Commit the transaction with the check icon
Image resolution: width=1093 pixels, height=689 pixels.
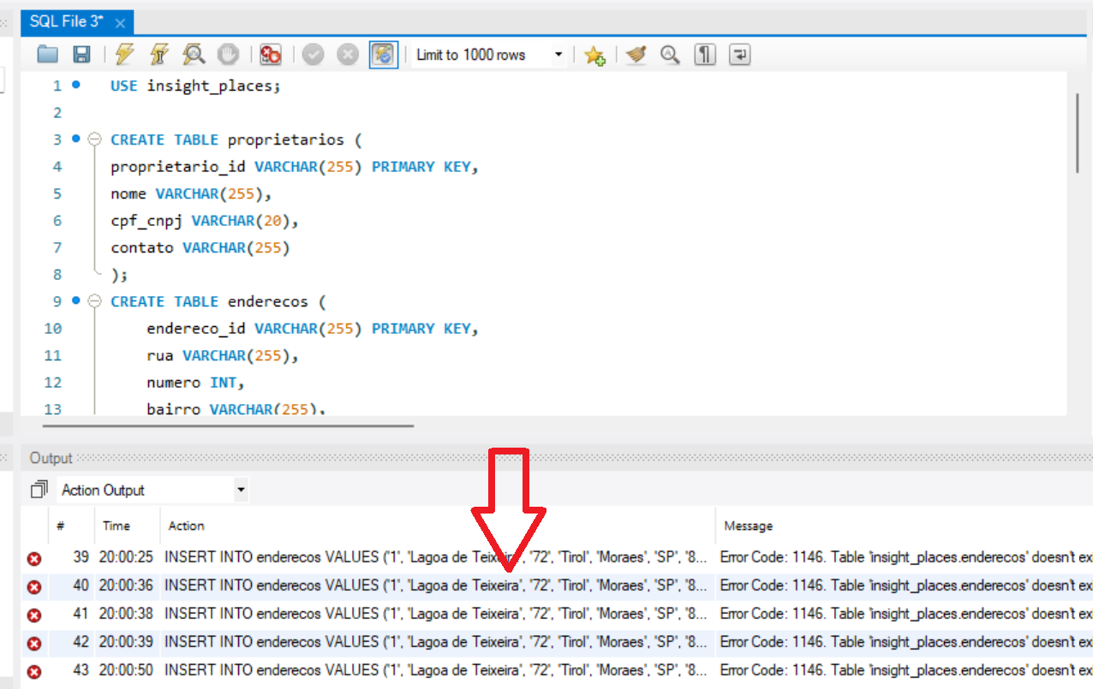[314, 55]
